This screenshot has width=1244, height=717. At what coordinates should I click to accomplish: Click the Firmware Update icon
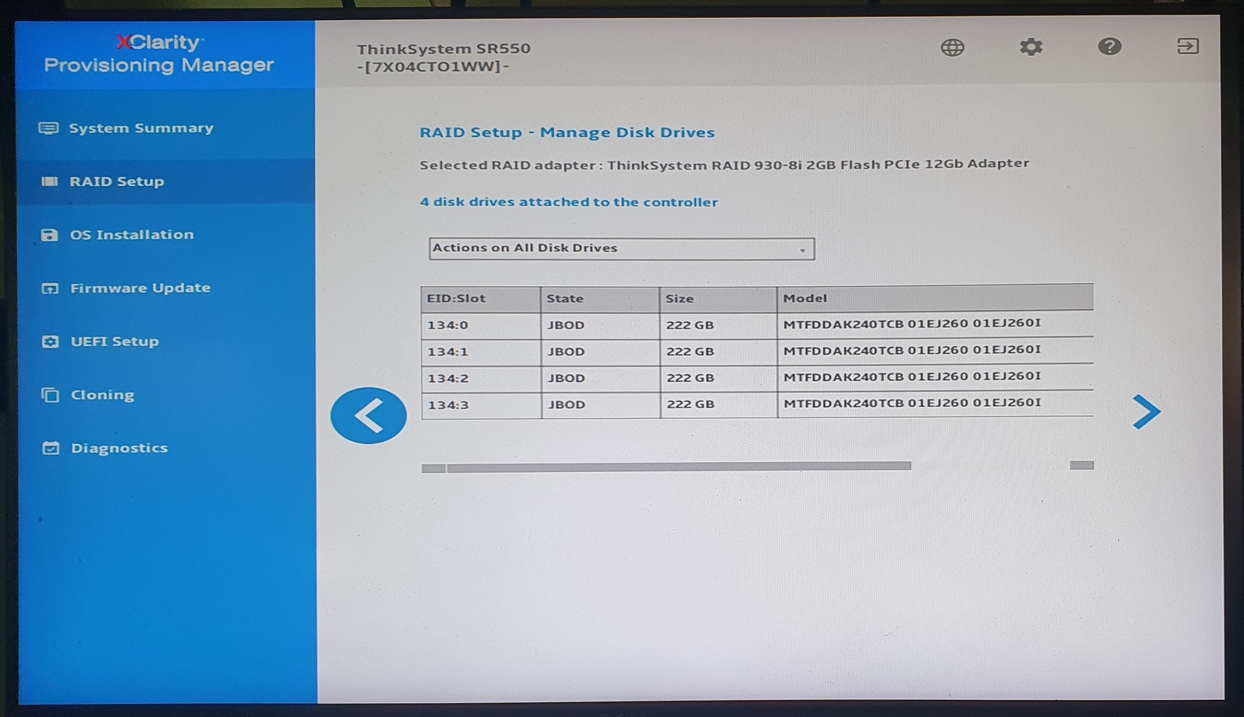point(50,289)
